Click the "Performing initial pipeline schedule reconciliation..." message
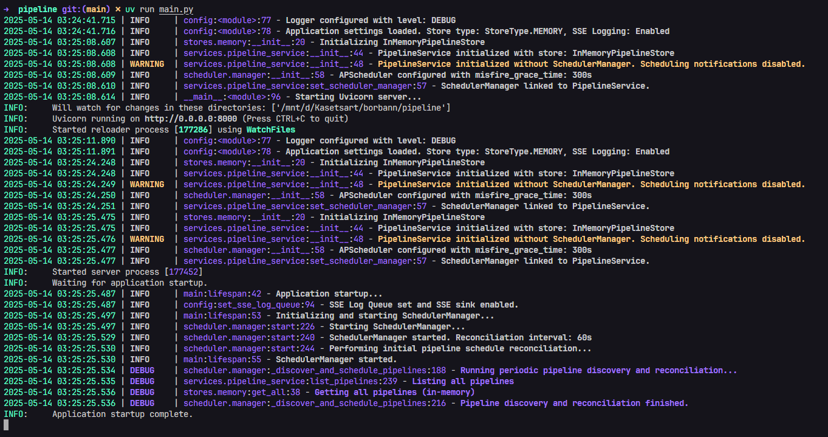The image size is (828, 437). point(460,348)
